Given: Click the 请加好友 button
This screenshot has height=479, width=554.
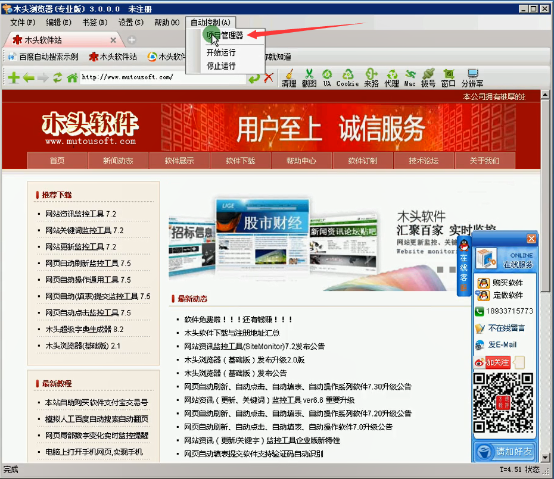Looking at the screenshot, I should 504,452.
